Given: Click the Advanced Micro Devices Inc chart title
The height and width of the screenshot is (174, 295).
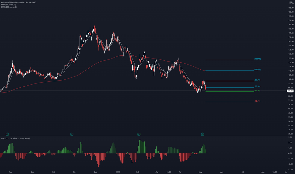Looking at the screenshot, I should [19, 2].
